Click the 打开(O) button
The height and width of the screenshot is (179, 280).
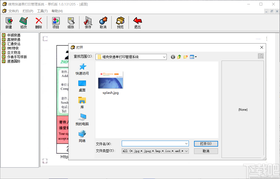tap(206, 144)
